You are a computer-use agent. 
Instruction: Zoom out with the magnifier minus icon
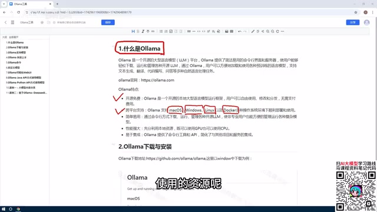pyautogui.click(x=272, y=31)
